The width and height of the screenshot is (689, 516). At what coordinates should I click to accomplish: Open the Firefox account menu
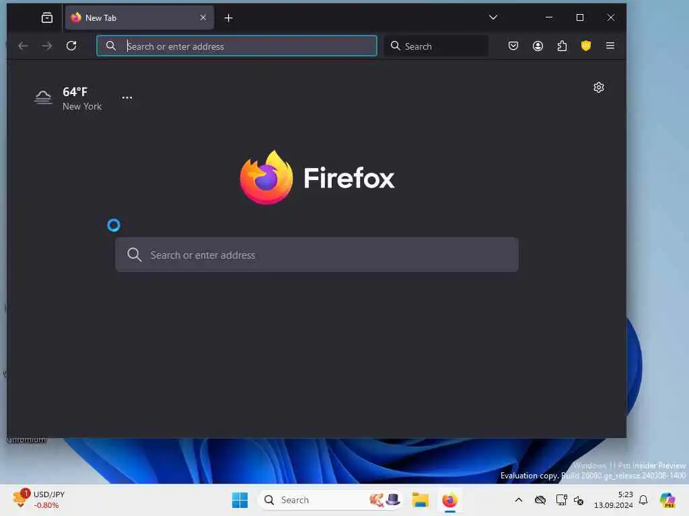pyautogui.click(x=538, y=46)
